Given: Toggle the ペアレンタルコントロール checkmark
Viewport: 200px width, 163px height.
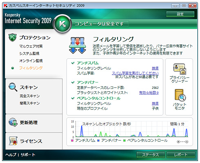Looking at the screenshot, I should point(73,98).
